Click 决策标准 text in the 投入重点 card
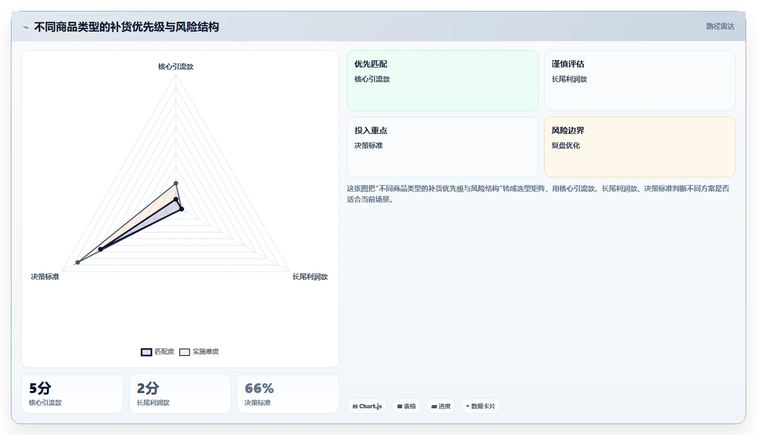 pyautogui.click(x=369, y=145)
